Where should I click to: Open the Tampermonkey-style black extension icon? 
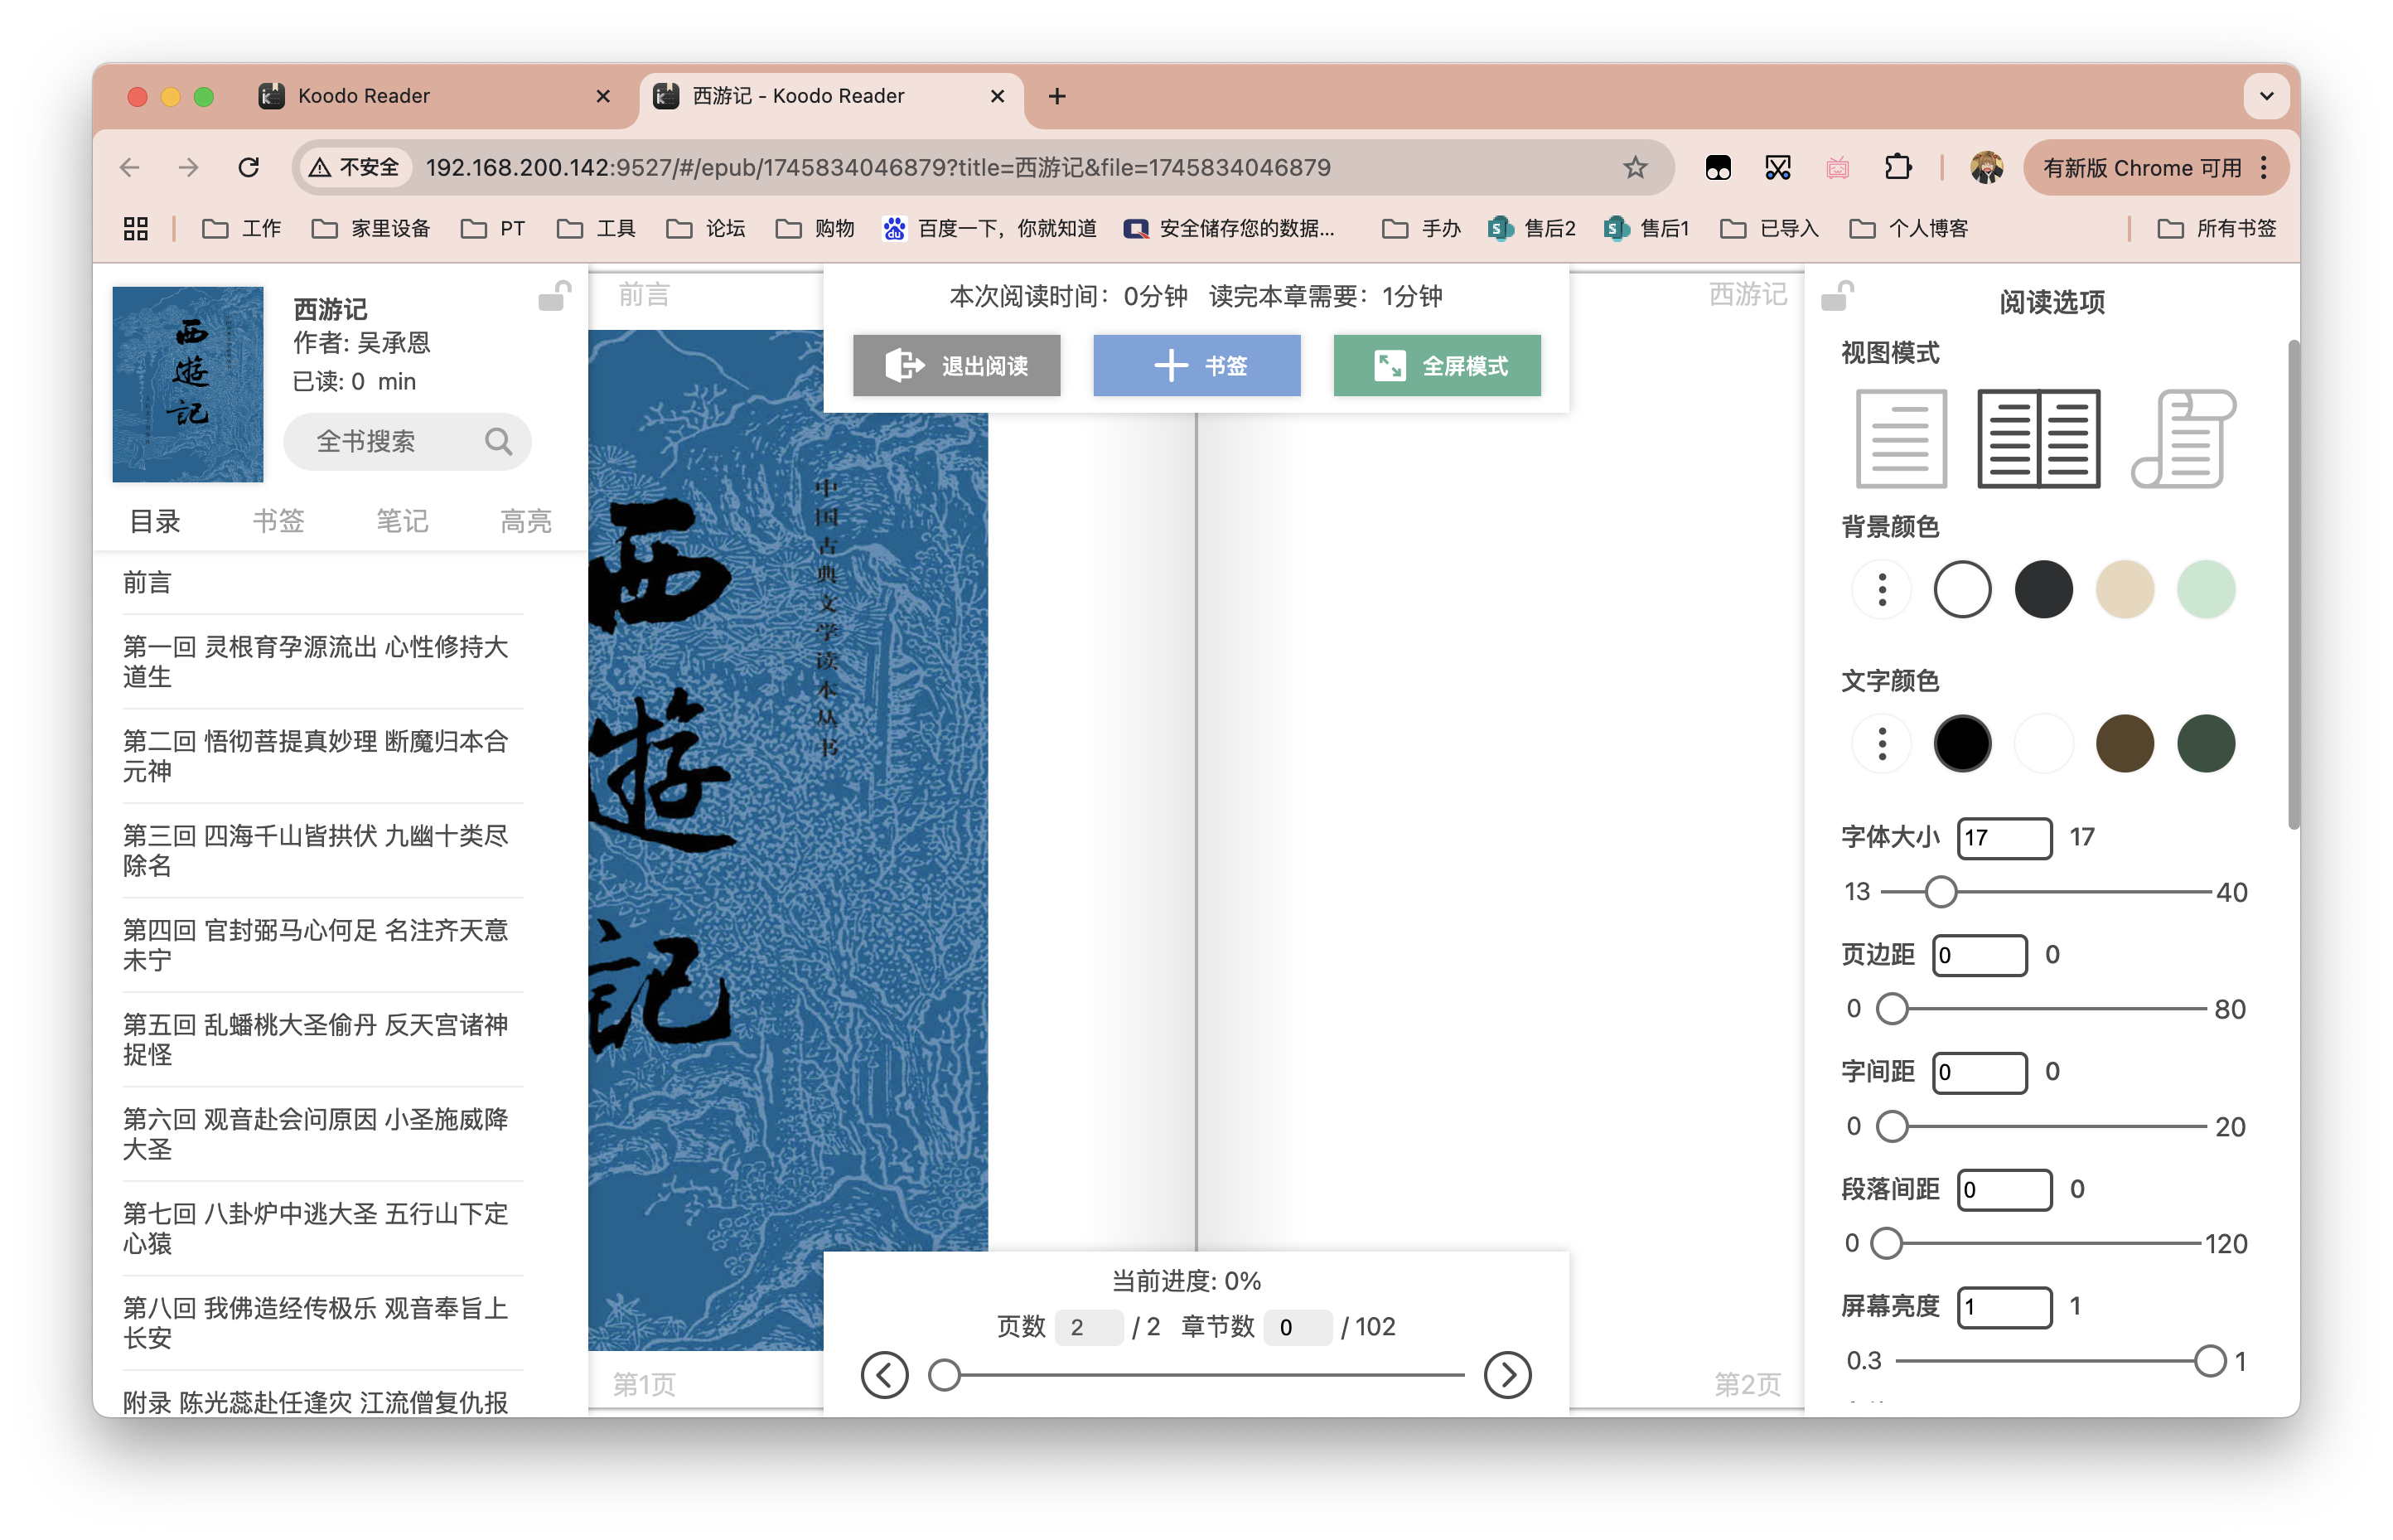coord(1718,167)
